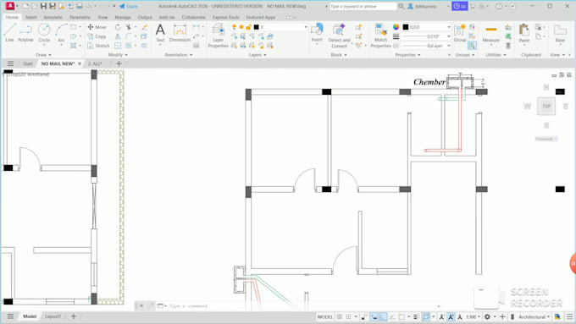Expand the Properties panel
Screen dimensions: 576x324
(x=407, y=55)
